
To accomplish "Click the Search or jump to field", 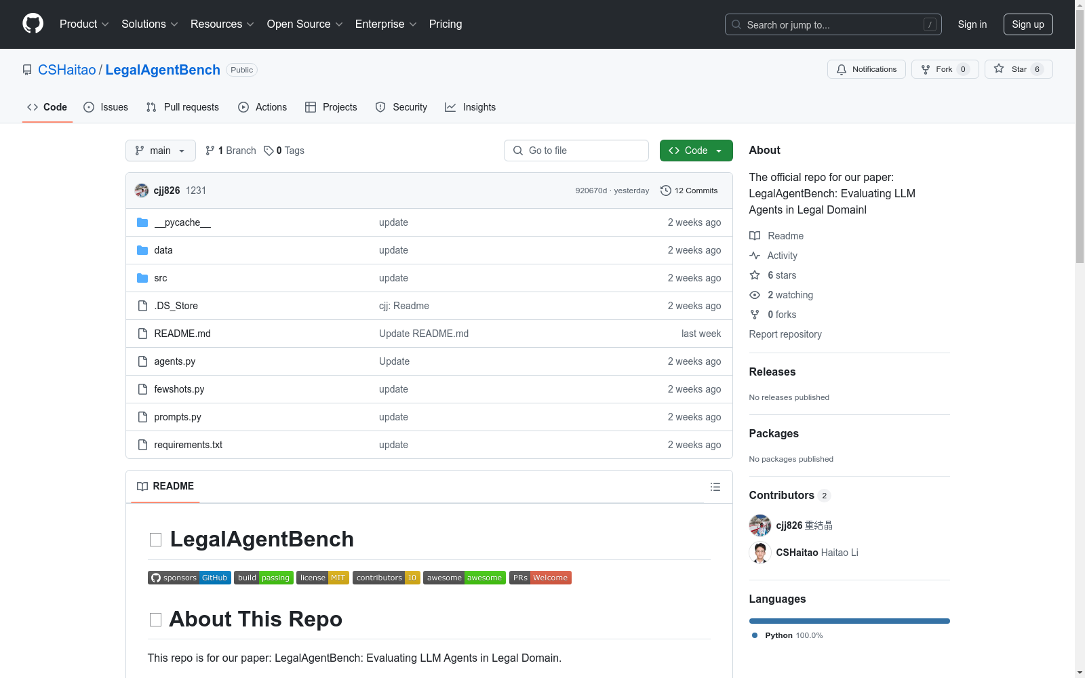I will tap(833, 24).
